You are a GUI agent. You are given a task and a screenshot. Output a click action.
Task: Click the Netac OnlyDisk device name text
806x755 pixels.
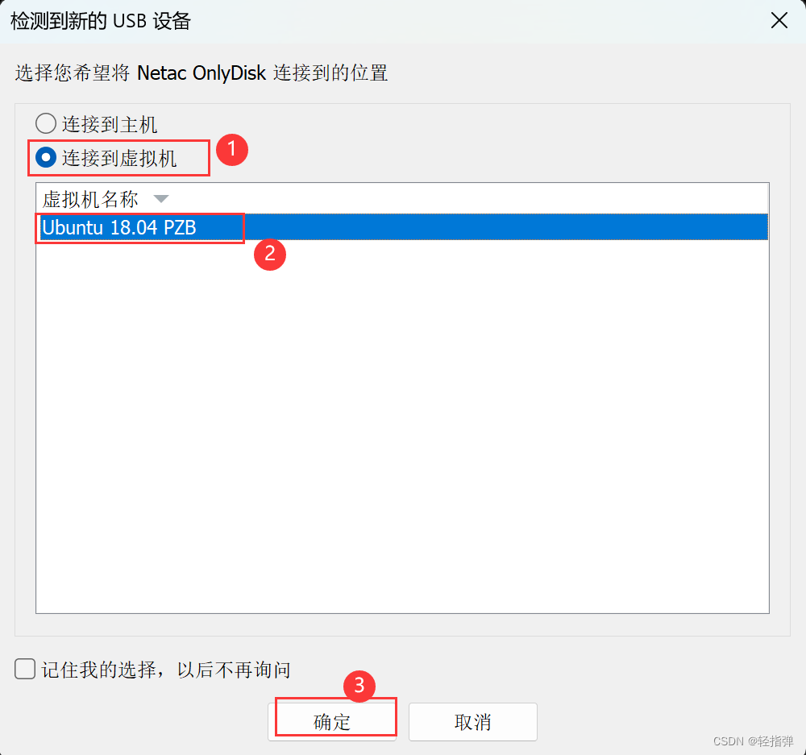point(201,73)
